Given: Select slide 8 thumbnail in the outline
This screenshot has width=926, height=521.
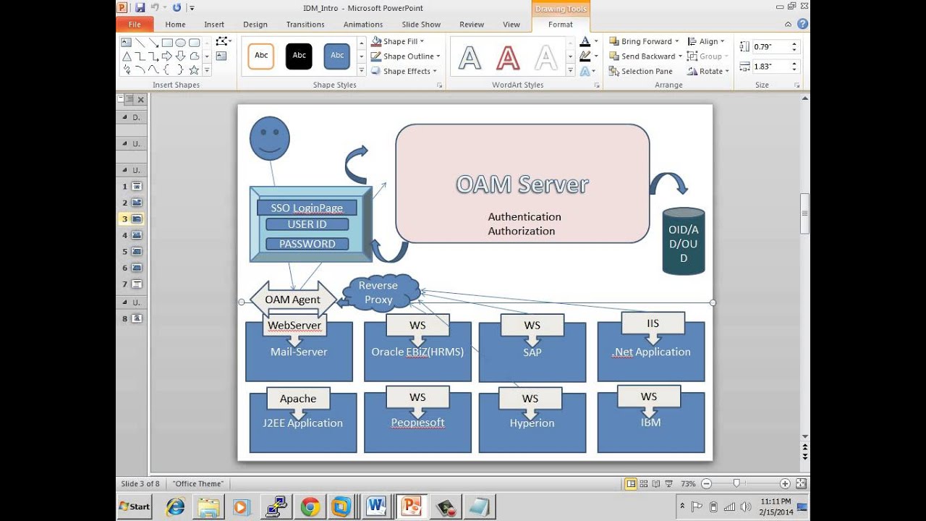Looking at the screenshot, I should (137, 318).
